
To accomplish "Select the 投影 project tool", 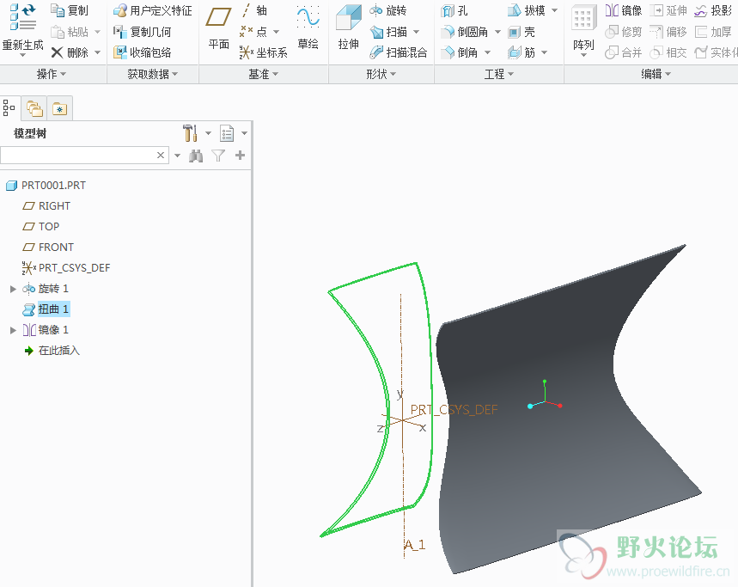I will [x=714, y=10].
